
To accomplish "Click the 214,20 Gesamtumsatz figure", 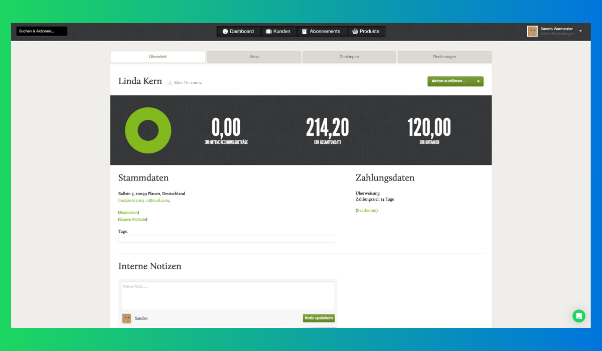I will [327, 127].
